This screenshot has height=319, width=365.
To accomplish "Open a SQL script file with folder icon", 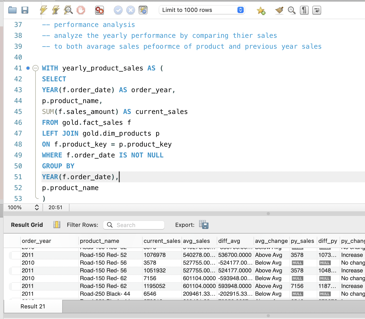I will pos(12,10).
